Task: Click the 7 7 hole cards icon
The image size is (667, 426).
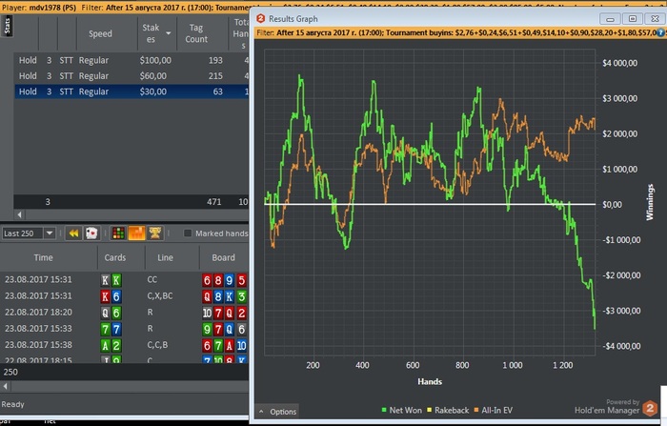Action: coord(111,329)
